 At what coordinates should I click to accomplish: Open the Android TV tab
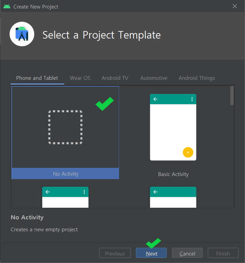[x=115, y=78]
